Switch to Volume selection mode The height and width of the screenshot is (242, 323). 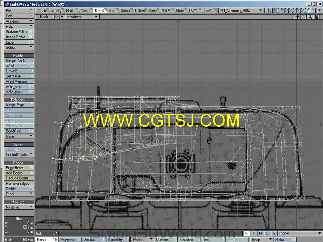(94, 240)
